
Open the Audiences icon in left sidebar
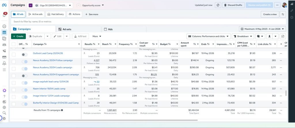click(4, 45)
